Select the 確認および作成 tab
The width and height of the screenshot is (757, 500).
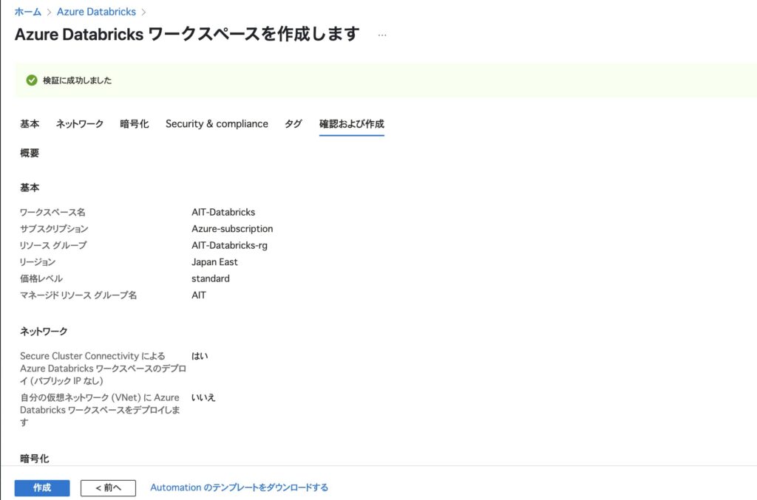(351, 124)
